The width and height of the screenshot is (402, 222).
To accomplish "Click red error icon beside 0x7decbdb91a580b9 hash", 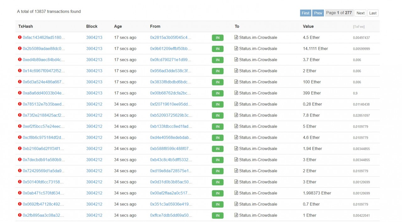I will click(20, 160).
